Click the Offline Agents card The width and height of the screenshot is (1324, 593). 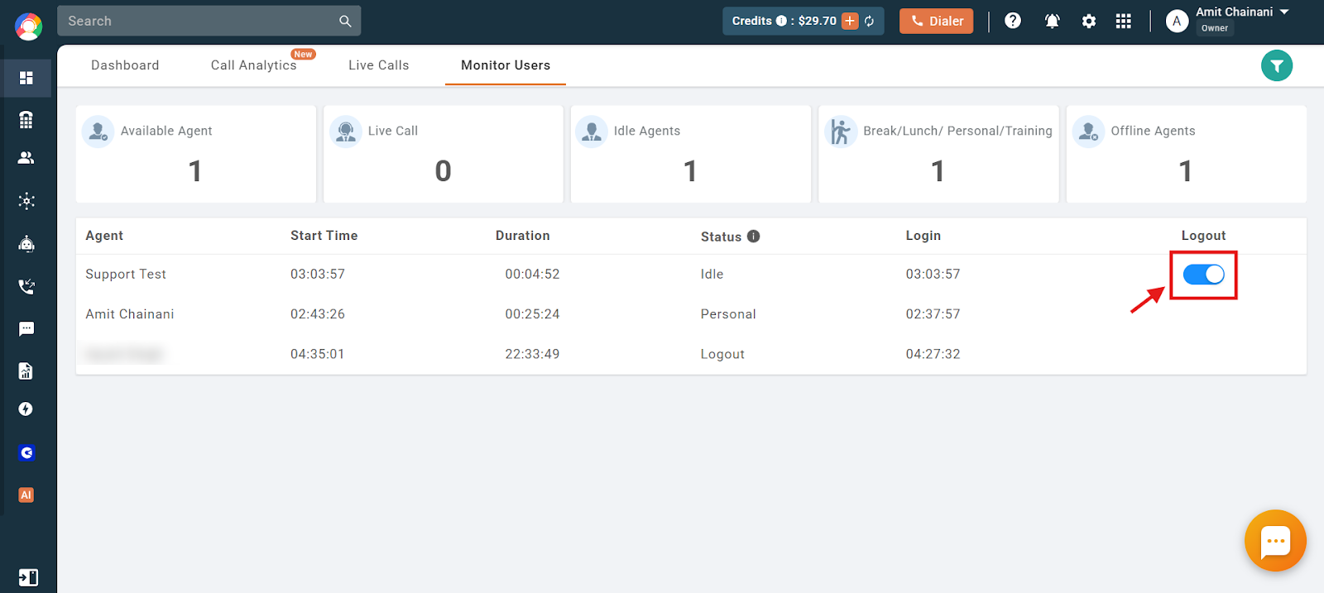click(x=1187, y=154)
